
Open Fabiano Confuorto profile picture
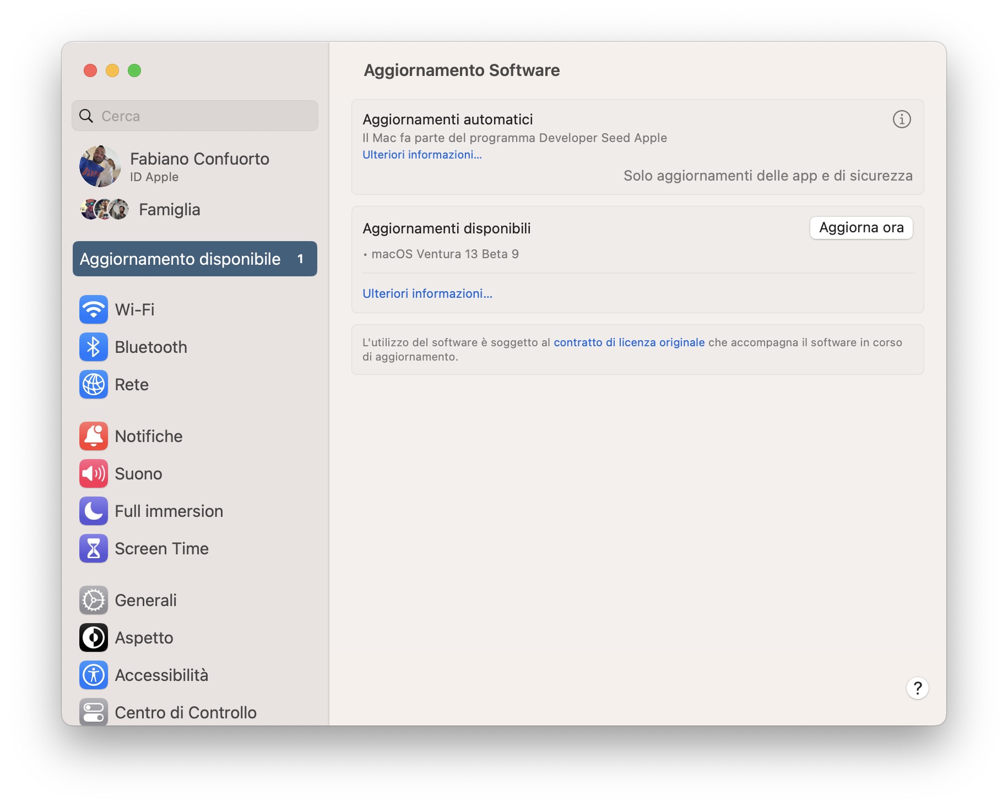point(100,166)
